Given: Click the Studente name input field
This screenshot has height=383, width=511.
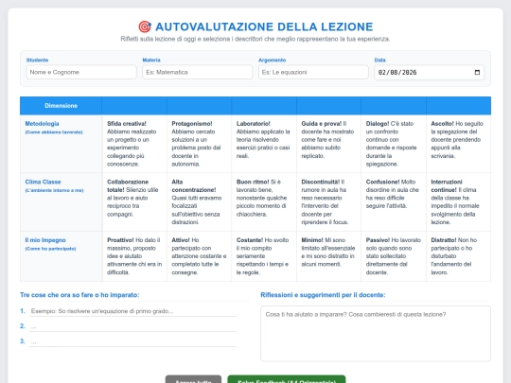Looking at the screenshot, I should [81, 72].
